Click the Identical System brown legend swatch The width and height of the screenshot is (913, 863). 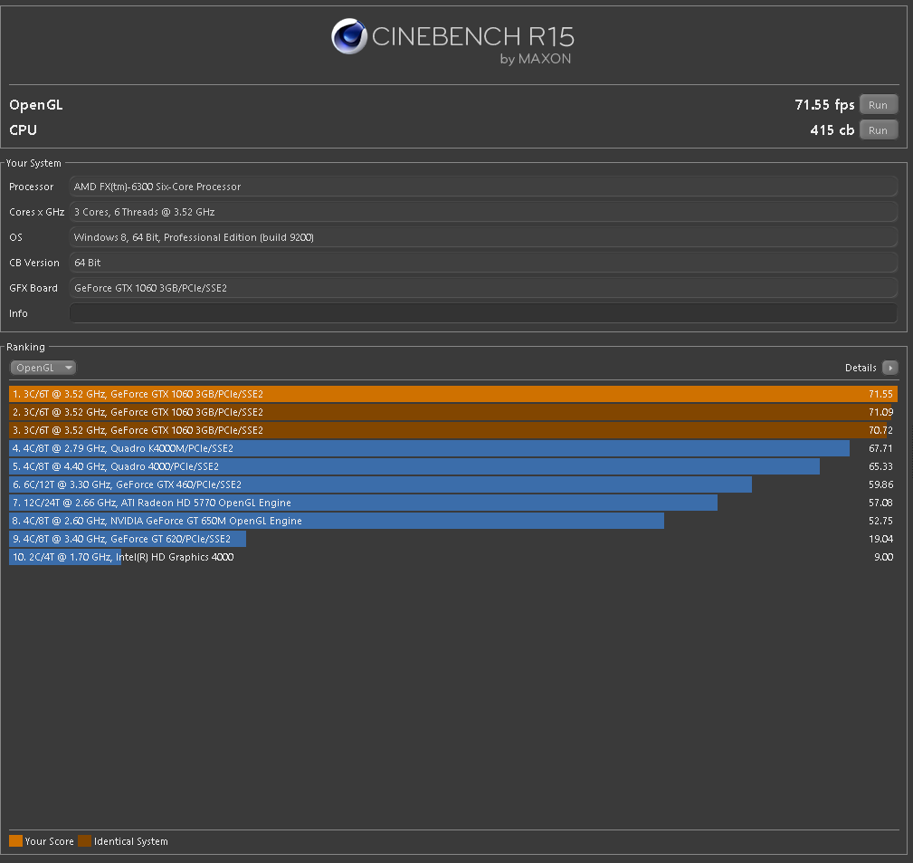(x=84, y=841)
